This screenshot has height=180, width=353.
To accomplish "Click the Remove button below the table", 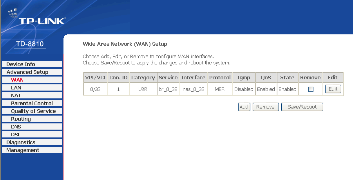I will pyautogui.click(x=266, y=107).
